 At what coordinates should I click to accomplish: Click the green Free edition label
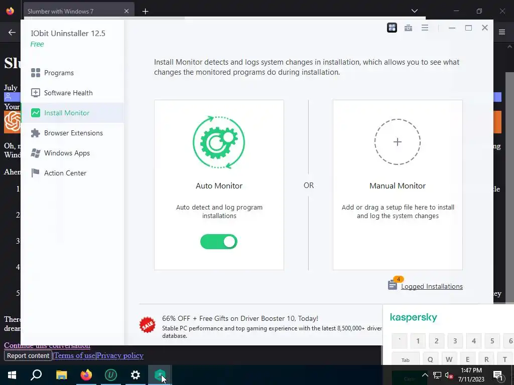point(37,44)
